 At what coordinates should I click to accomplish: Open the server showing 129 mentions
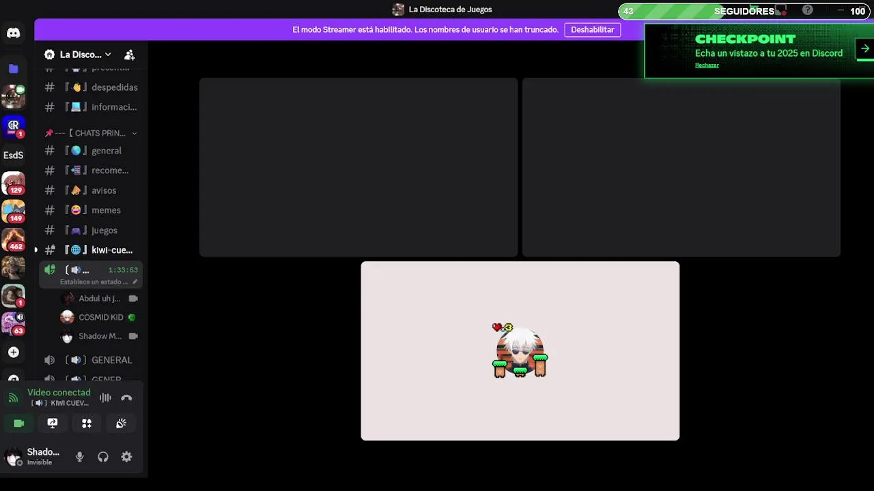tap(13, 183)
